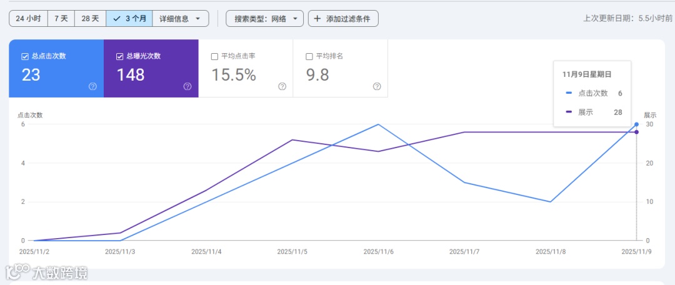Viewport: 675px width, 285px height.
Task: Click the 2025/11/6 x-axis label
Action: [x=378, y=252]
